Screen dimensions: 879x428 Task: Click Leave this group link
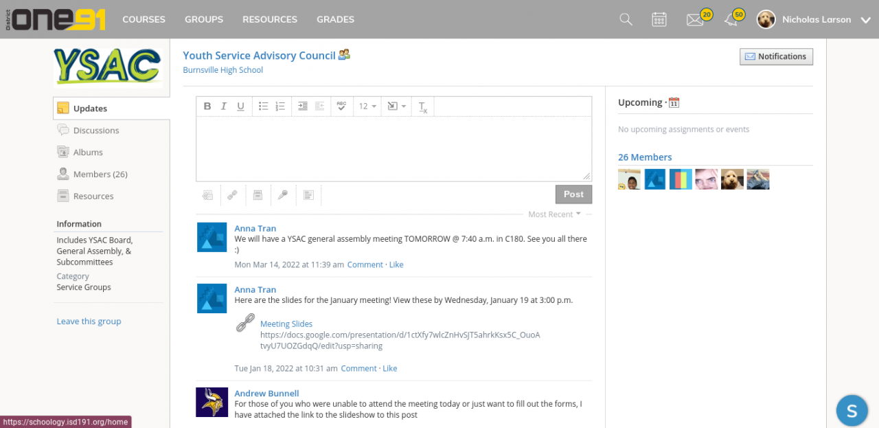coord(89,322)
